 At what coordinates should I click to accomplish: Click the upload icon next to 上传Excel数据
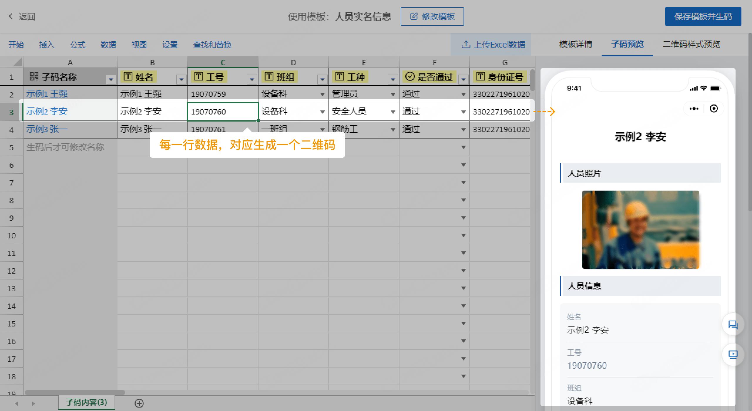point(466,45)
